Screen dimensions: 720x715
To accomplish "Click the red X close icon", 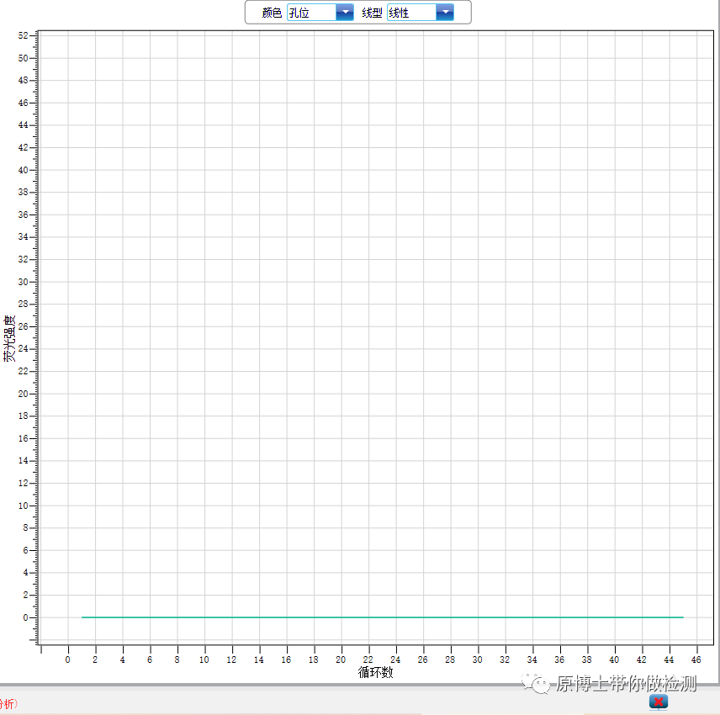I will [659, 702].
